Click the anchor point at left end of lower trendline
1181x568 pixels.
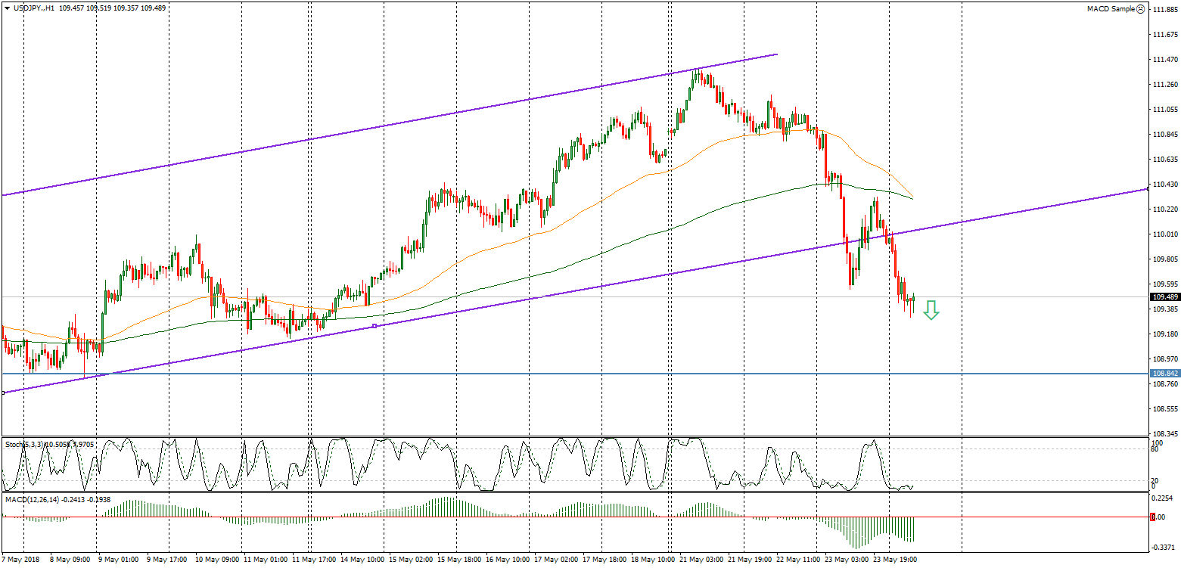pyautogui.click(x=4, y=392)
